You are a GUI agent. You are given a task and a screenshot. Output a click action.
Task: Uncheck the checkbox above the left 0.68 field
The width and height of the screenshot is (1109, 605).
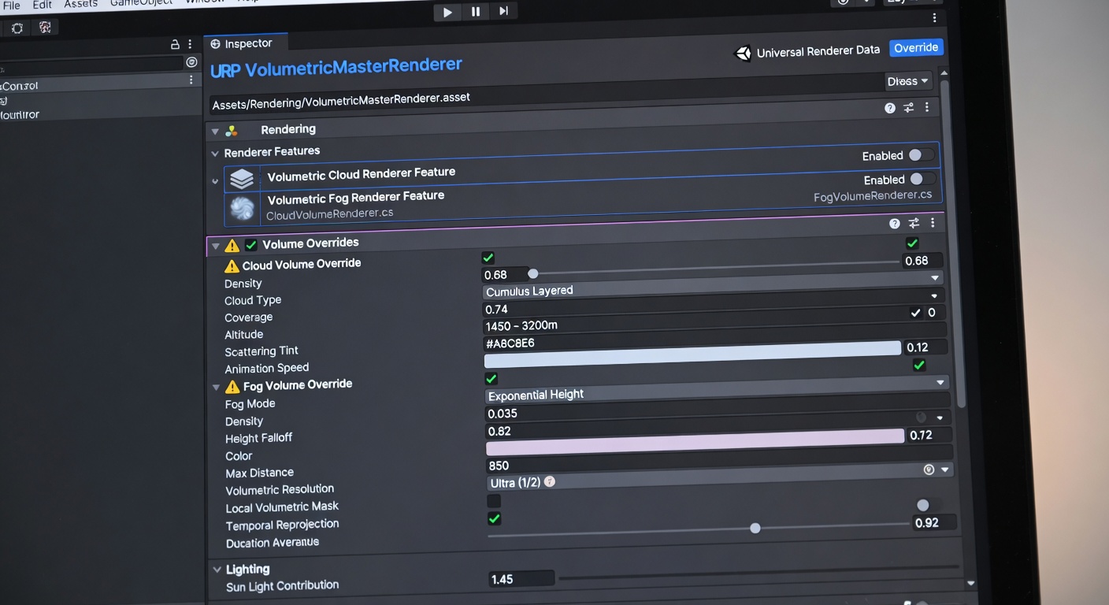[x=488, y=258]
